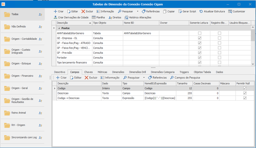Click Gerar Script in the top toolbar

pyautogui.click(x=187, y=11)
